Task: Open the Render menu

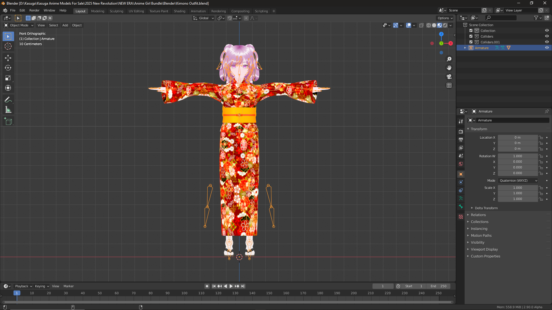Action: click(x=34, y=10)
